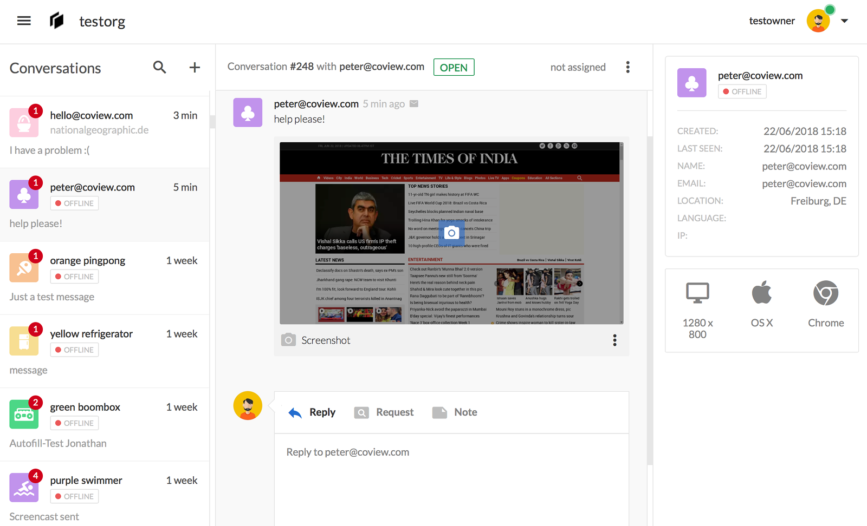Click peter@coview.com name in contact panel header

click(x=760, y=76)
